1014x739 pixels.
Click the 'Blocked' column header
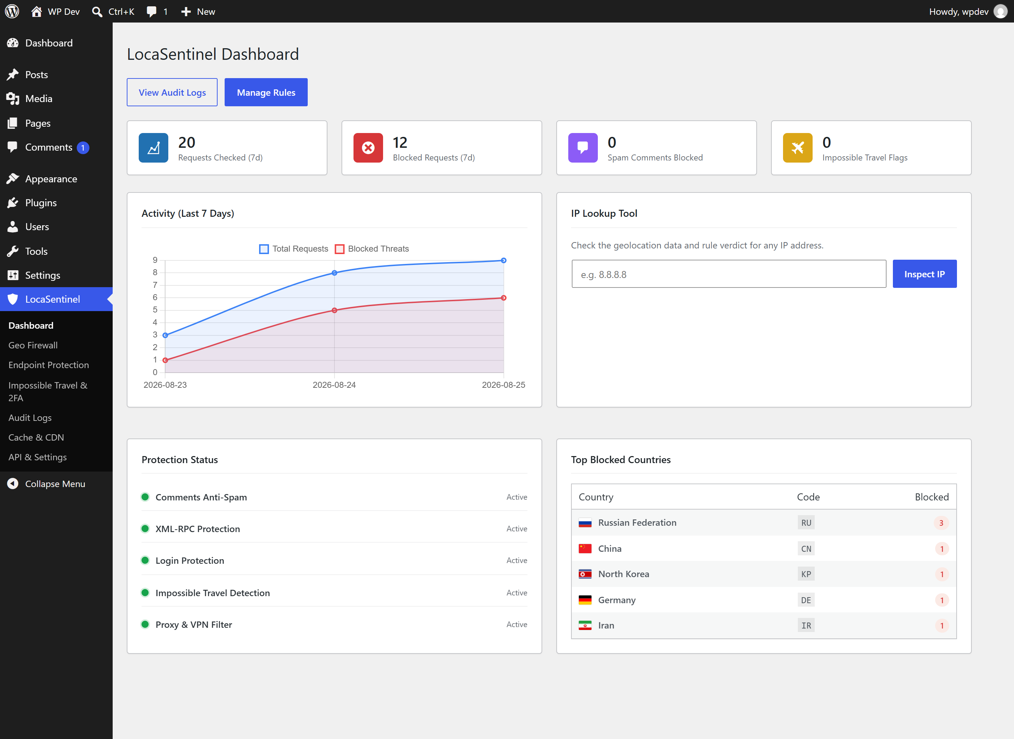pos(932,497)
